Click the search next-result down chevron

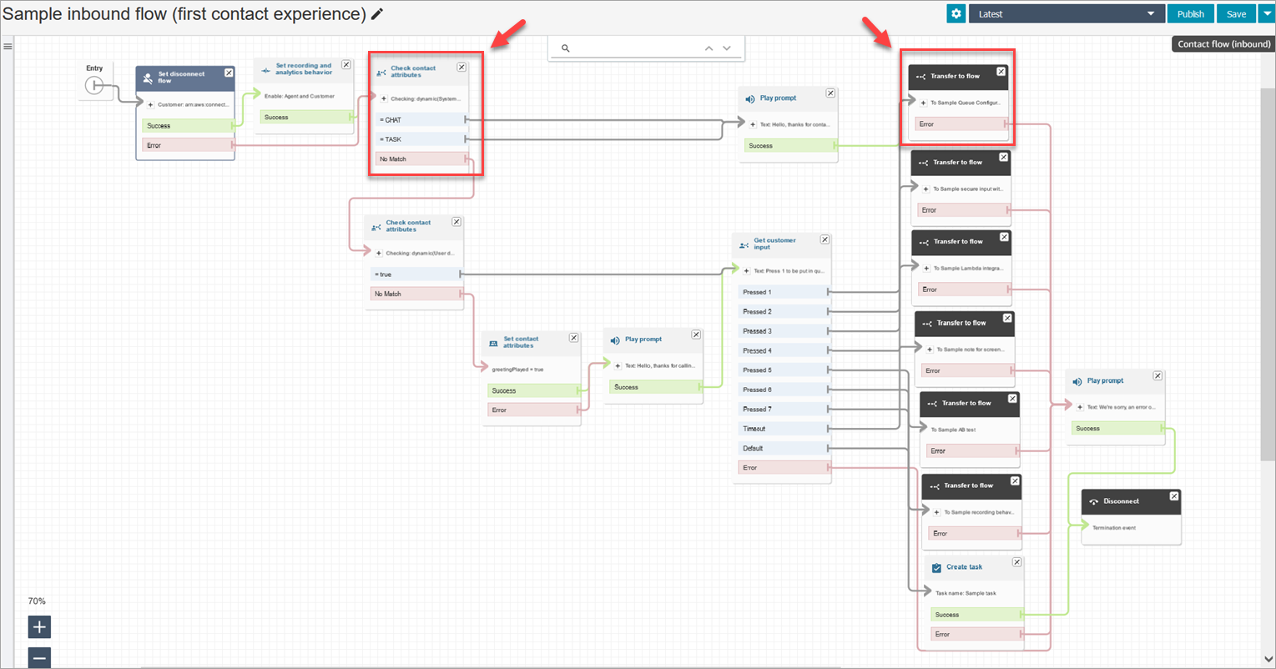(725, 48)
